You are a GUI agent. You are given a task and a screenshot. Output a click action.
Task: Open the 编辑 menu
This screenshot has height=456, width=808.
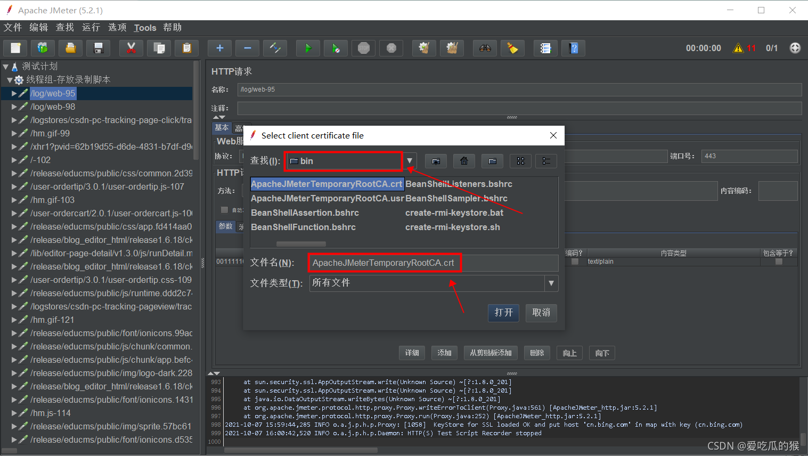click(x=39, y=28)
